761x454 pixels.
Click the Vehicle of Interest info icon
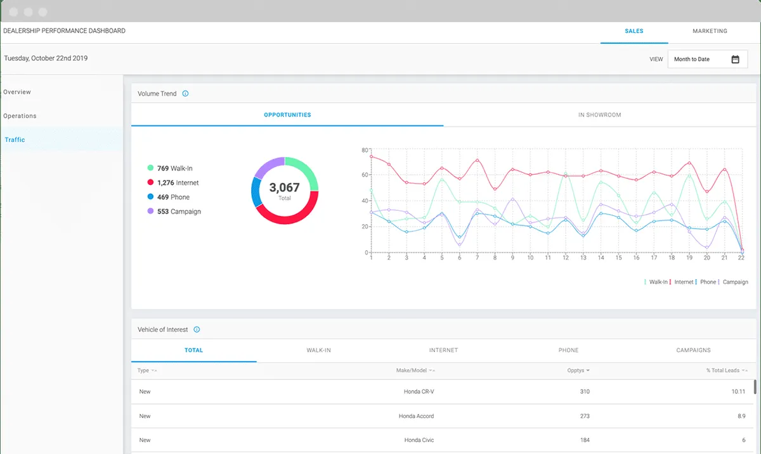pyautogui.click(x=197, y=330)
